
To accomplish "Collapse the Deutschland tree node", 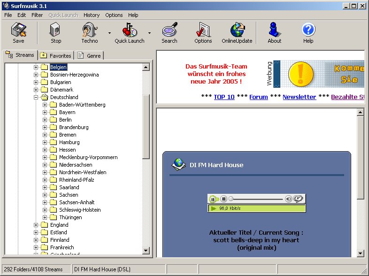I will [x=36, y=97].
